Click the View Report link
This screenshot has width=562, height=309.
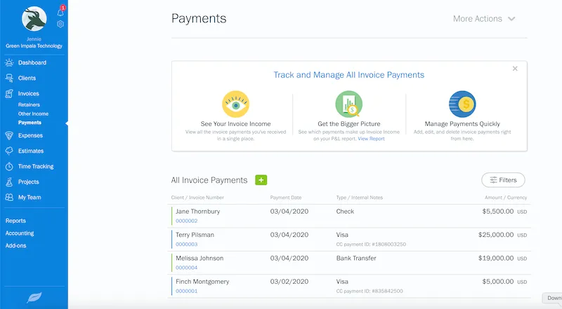(x=371, y=139)
